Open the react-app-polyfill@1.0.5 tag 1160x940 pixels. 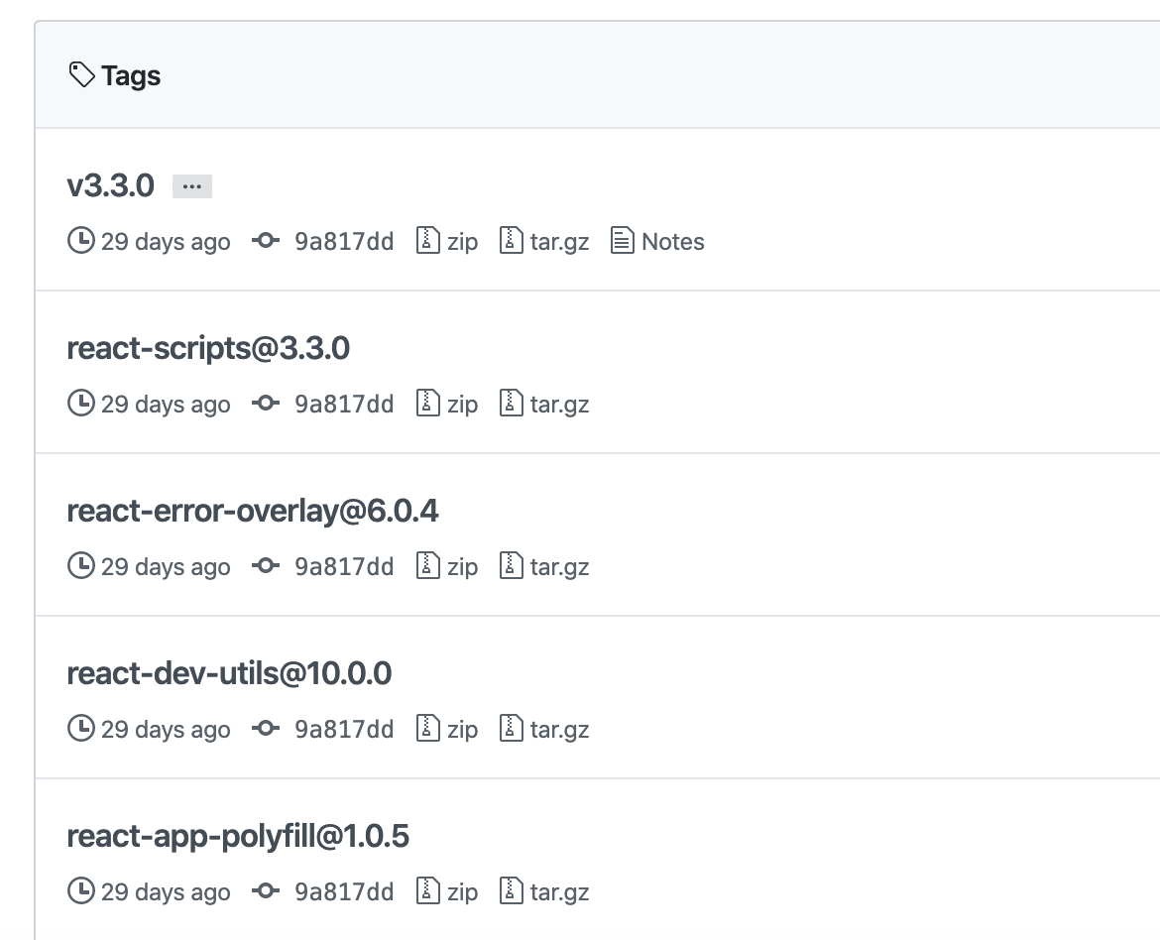point(238,836)
